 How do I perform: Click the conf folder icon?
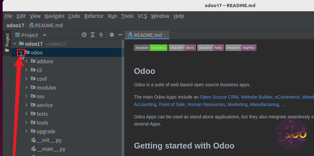pos(33,79)
